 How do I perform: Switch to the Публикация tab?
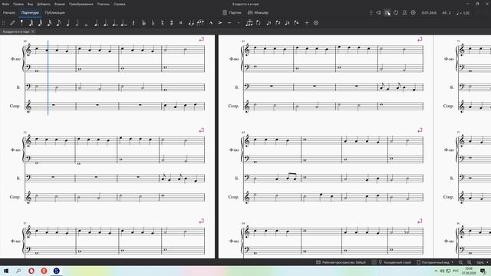tap(54, 12)
